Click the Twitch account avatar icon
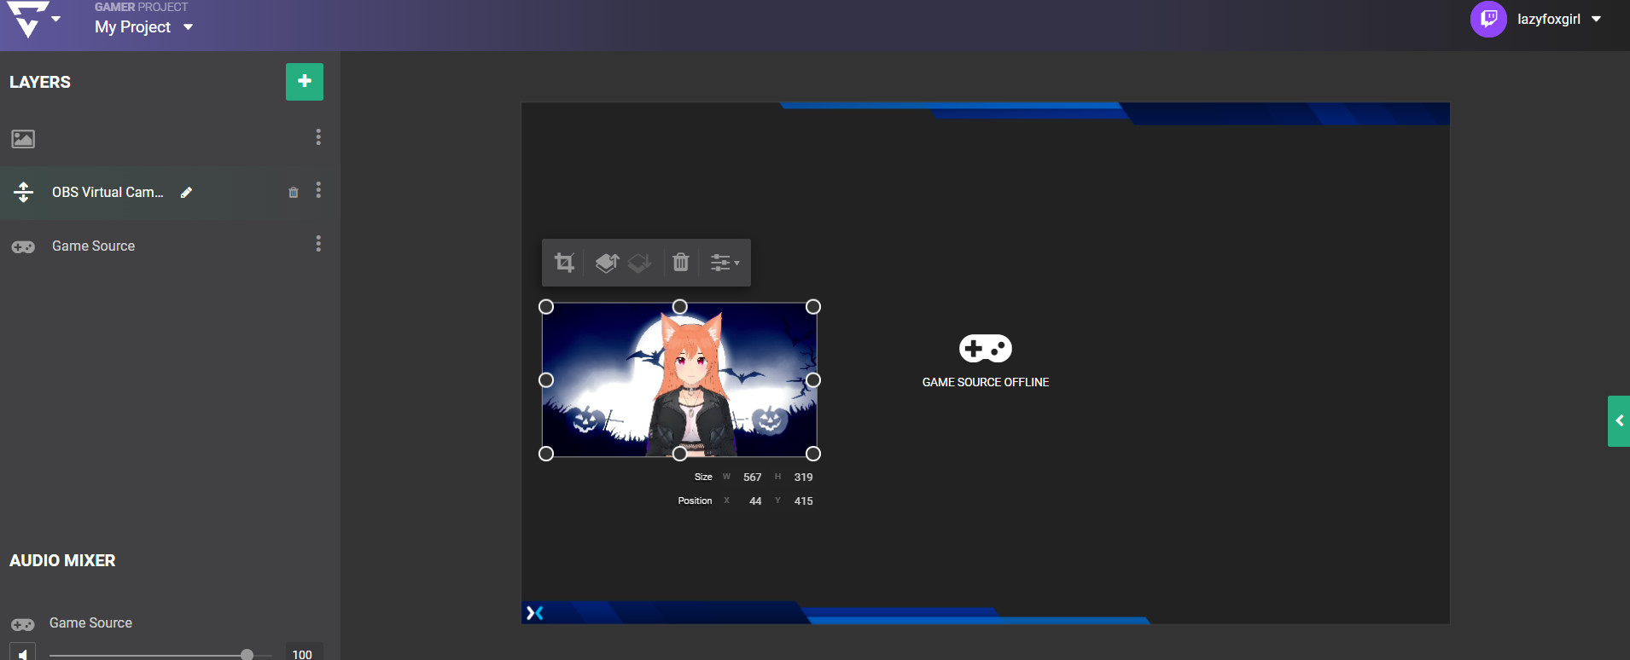Viewport: 1630px width, 660px height. [x=1488, y=20]
